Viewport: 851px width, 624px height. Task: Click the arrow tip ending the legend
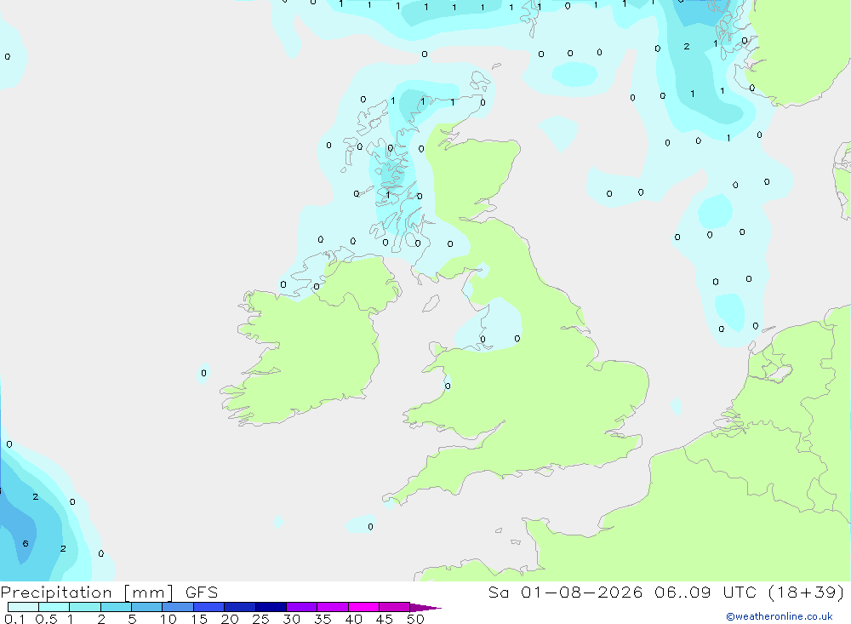(x=426, y=608)
